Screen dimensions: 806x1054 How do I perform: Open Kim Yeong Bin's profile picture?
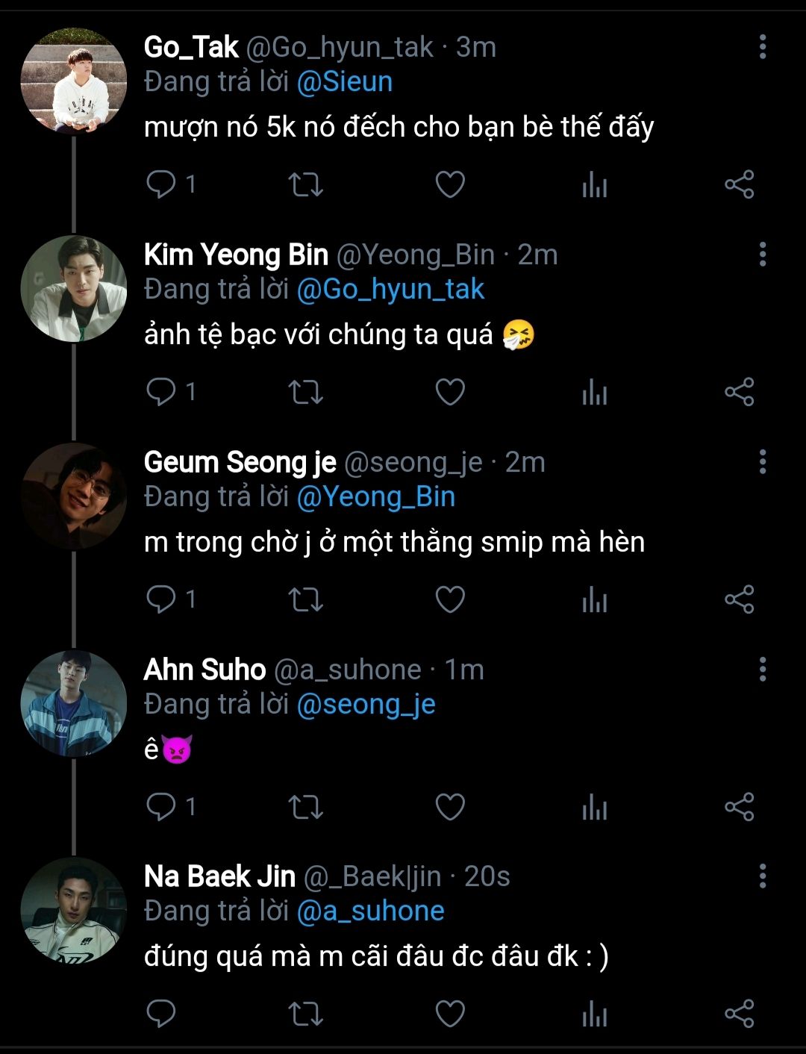click(x=73, y=289)
